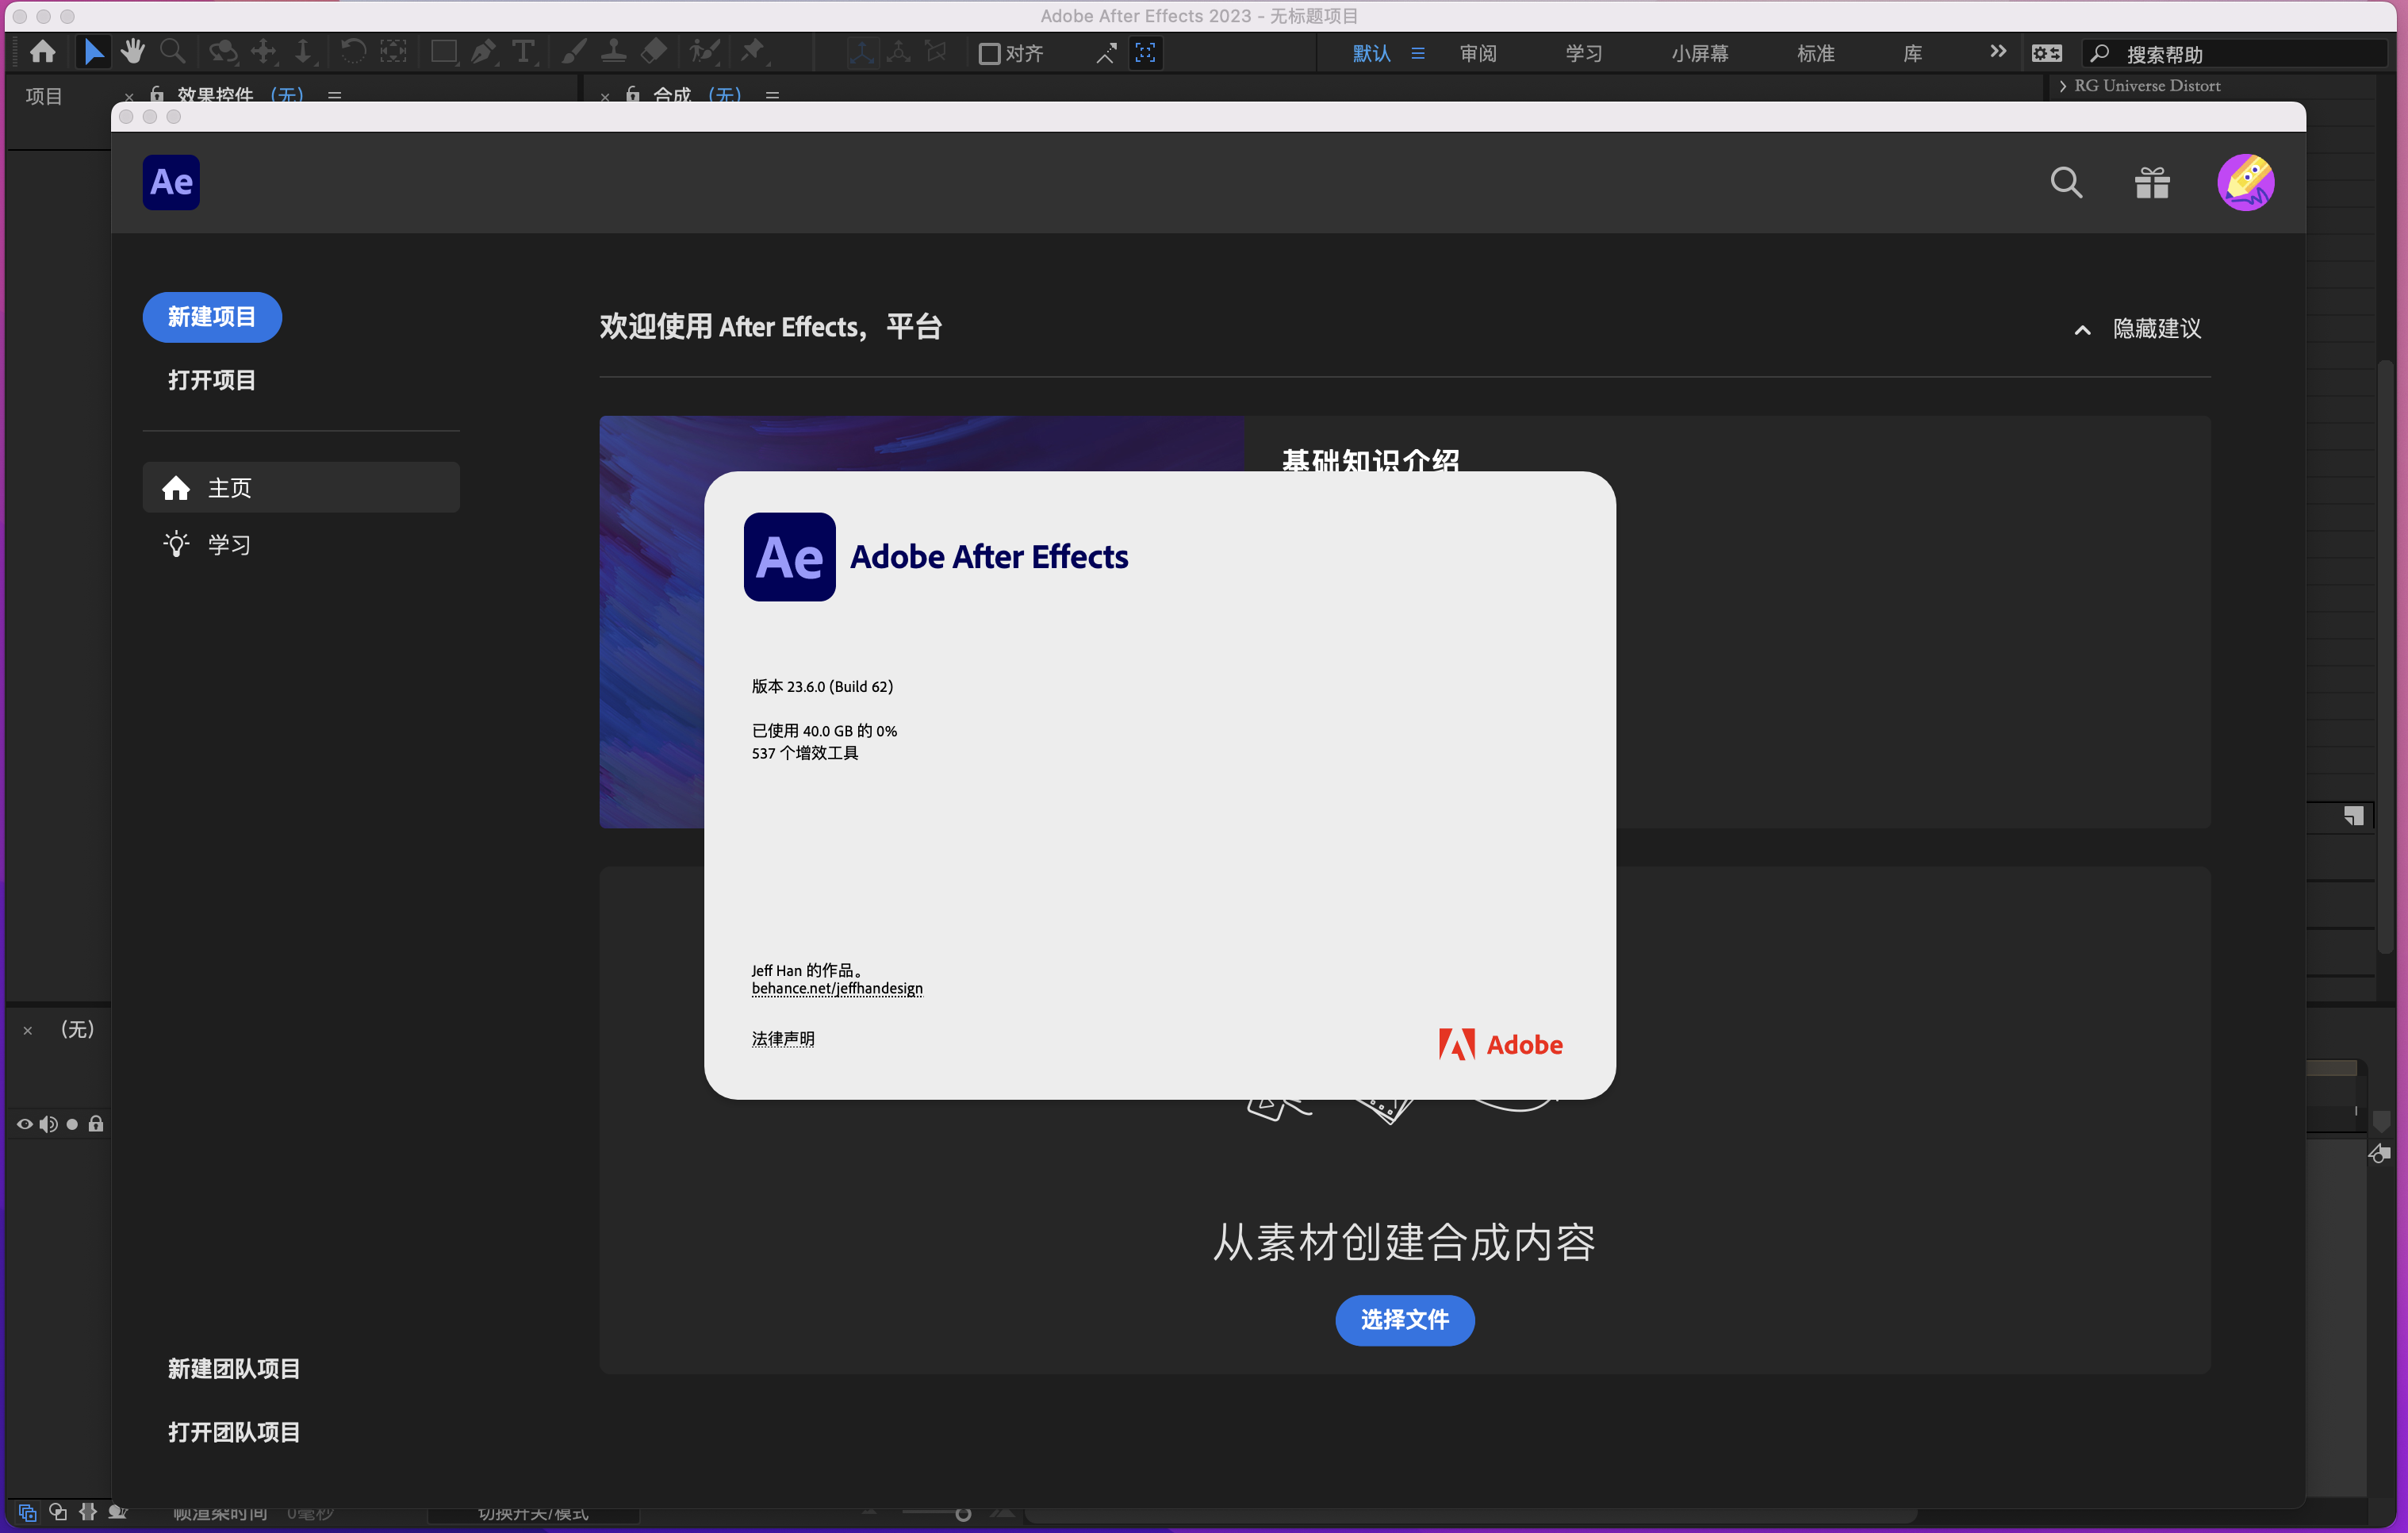Open the user profile avatar
Viewport: 2408px width, 1533px height.
click(2245, 183)
